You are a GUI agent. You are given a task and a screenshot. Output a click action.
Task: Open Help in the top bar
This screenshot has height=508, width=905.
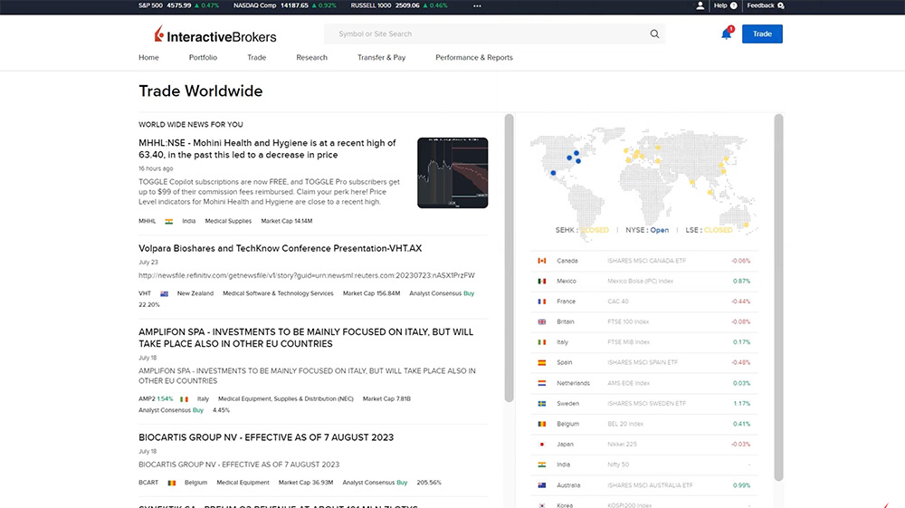pos(724,5)
